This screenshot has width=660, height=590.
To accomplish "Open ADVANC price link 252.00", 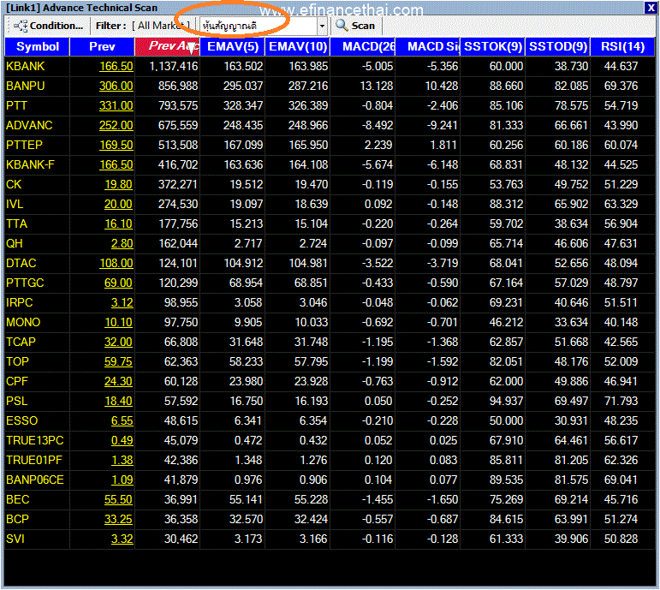I will click(116, 126).
